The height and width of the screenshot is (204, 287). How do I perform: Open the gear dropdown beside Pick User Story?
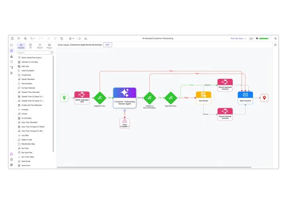click(251, 38)
